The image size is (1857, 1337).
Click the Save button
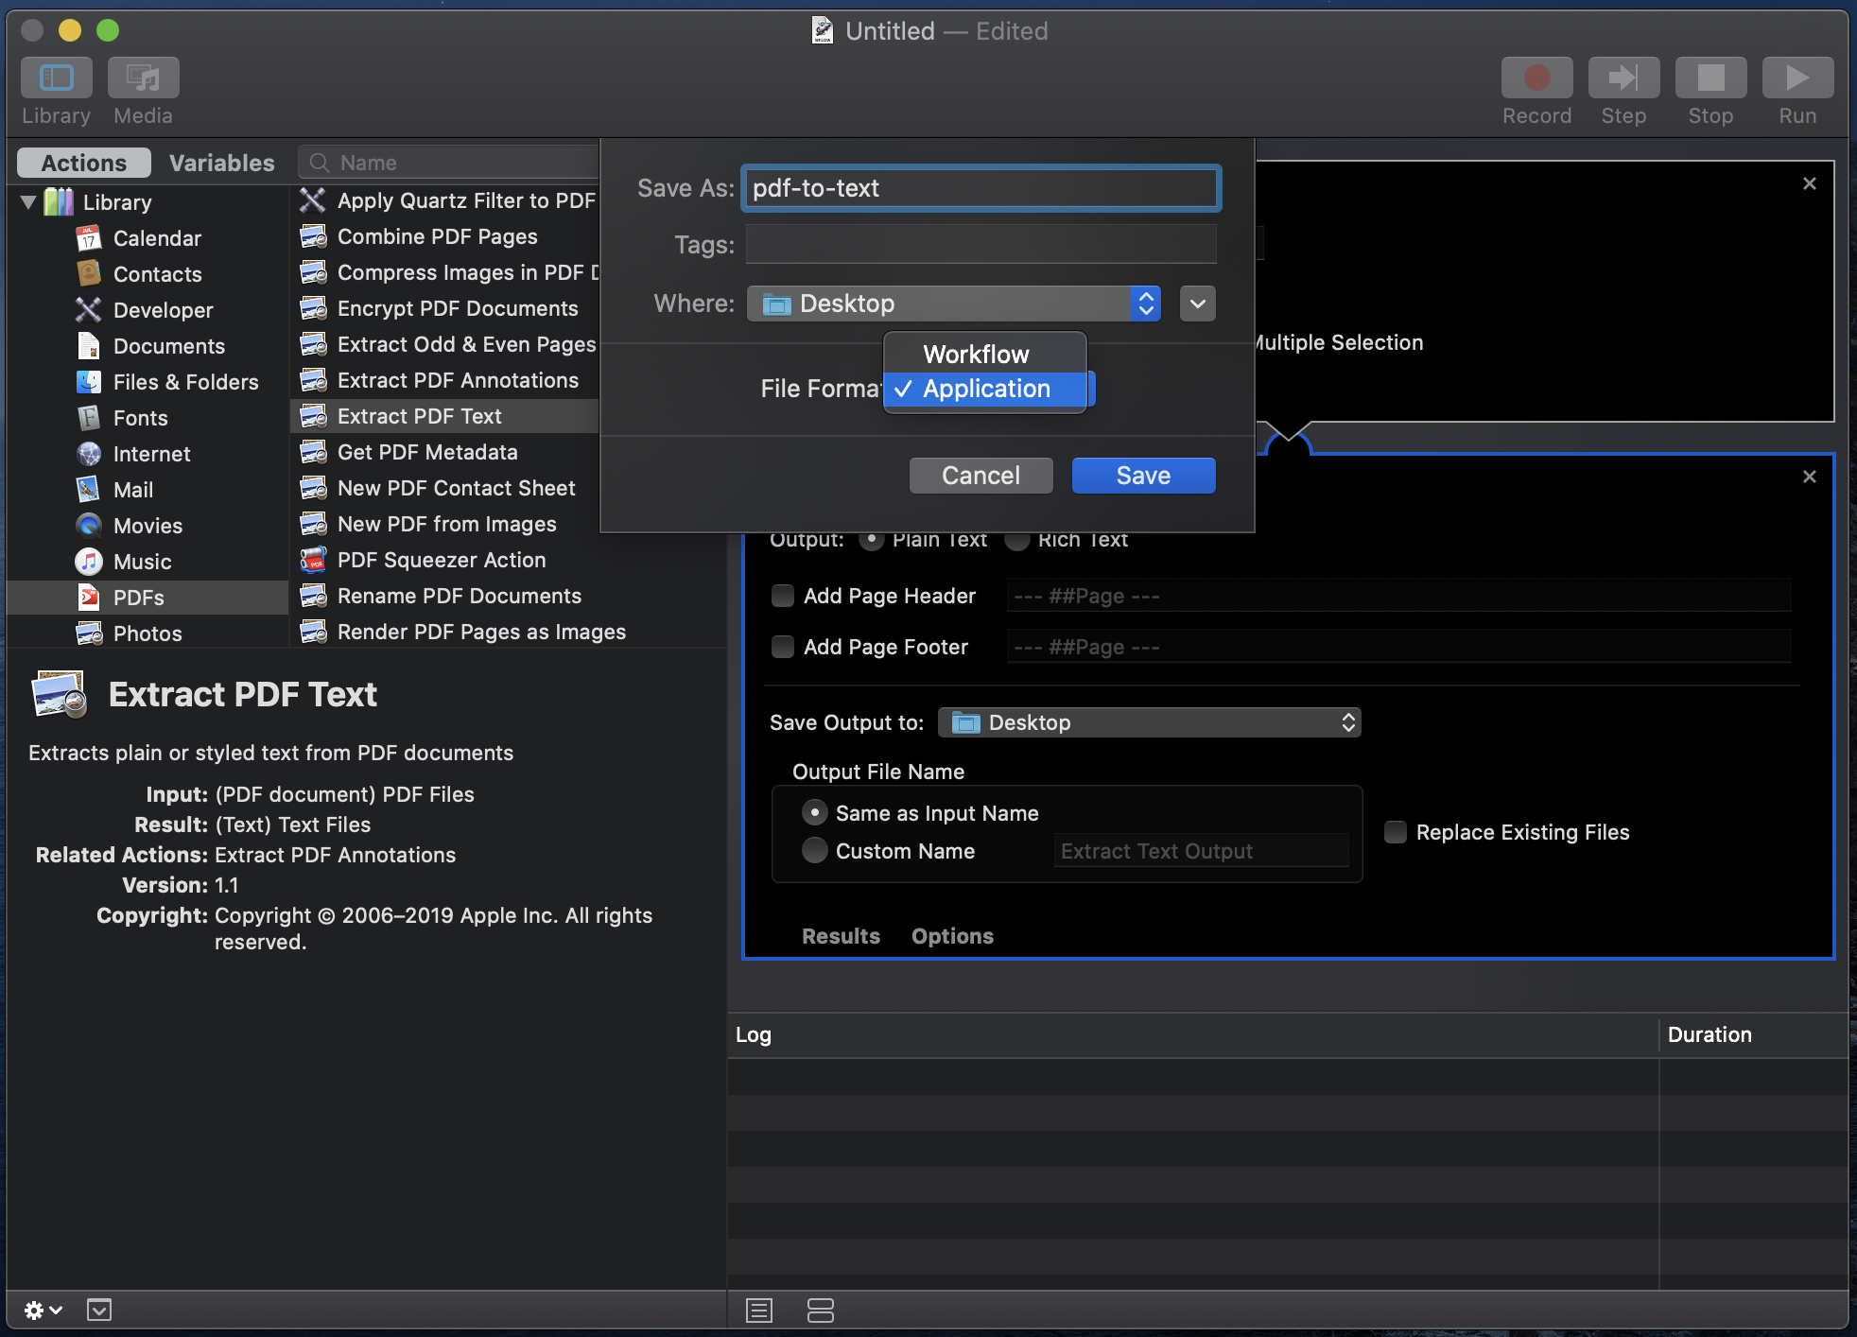[x=1143, y=476]
